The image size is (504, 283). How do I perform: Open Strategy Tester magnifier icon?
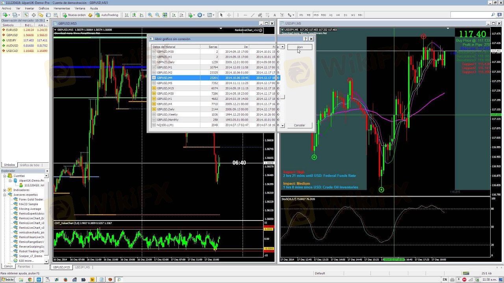click(x=56, y=15)
